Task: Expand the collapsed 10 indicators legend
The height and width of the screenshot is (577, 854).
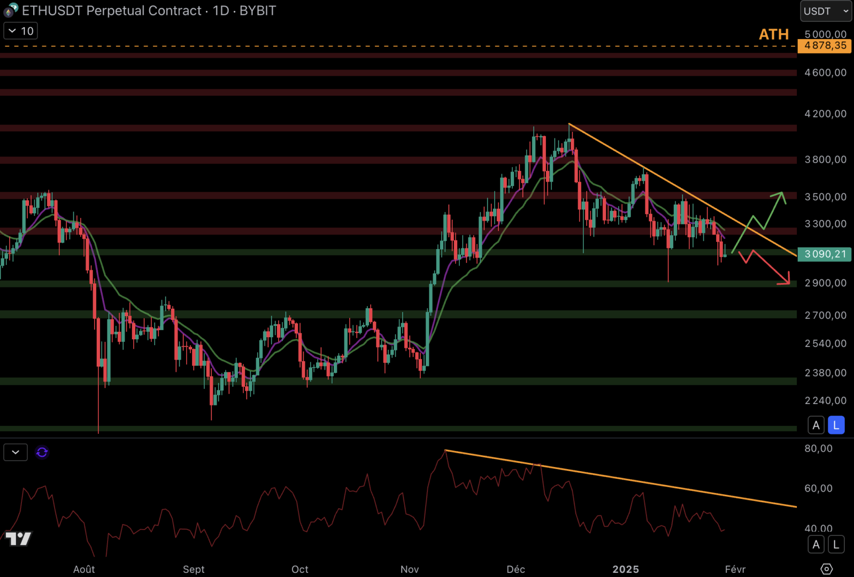Action: pyautogui.click(x=21, y=31)
